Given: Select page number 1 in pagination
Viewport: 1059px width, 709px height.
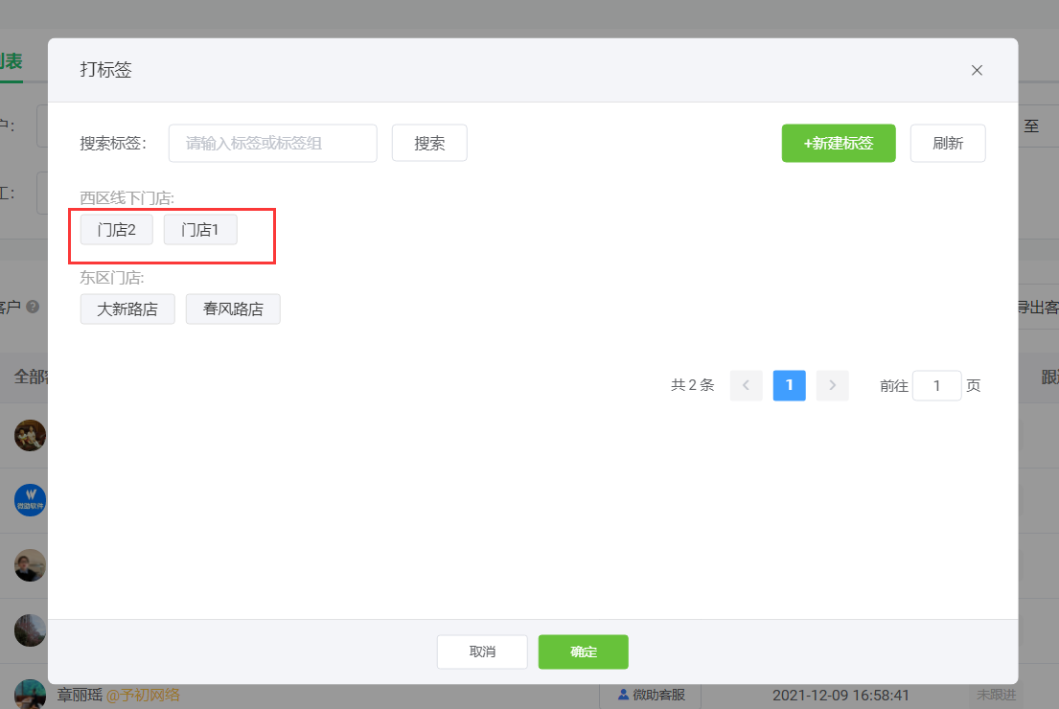Looking at the screenshot, I should 789,385.
